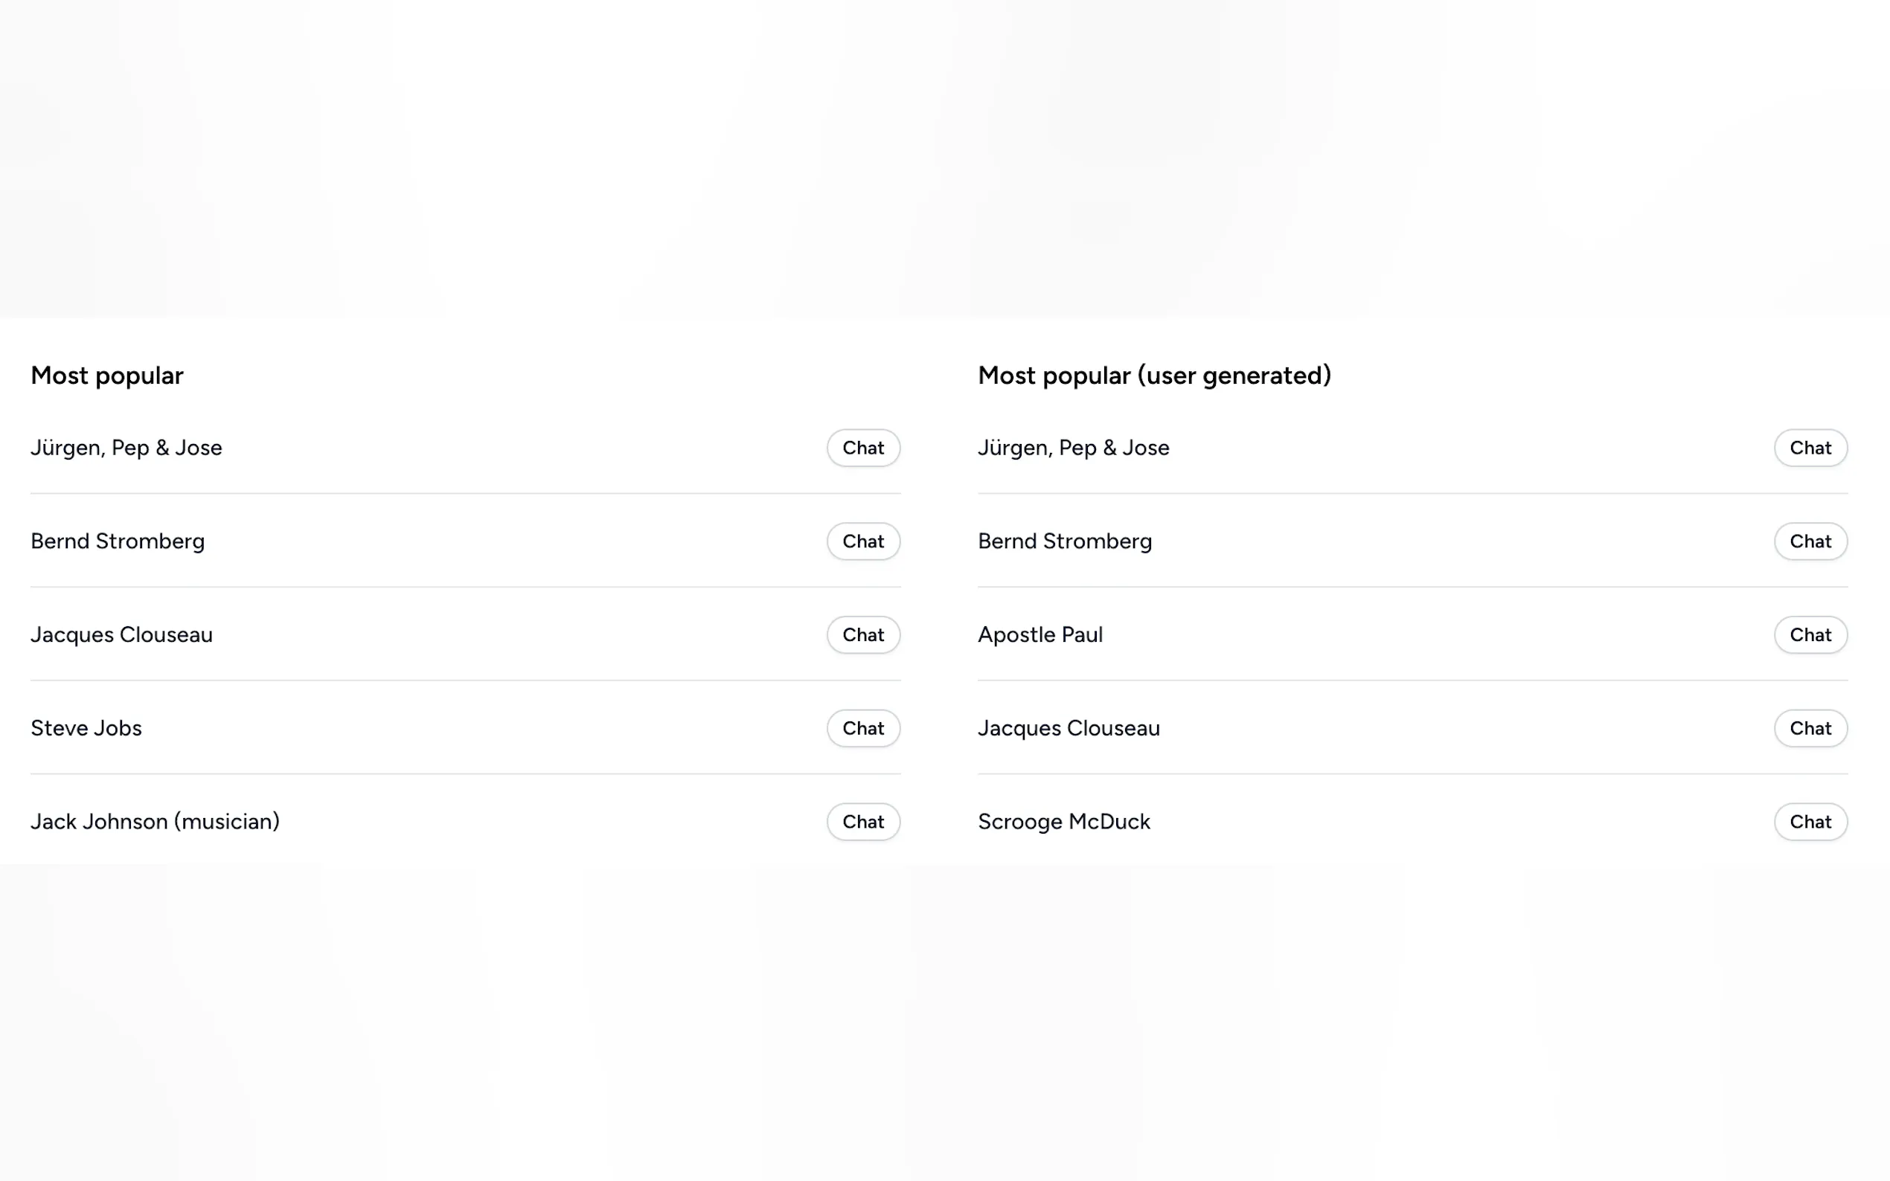Image resolution: width=1890 pixels, height=1181 pixels.
Task: Click Jürgen, Pep & Jose name in Most popular
Action: click(x=126, y=448)
